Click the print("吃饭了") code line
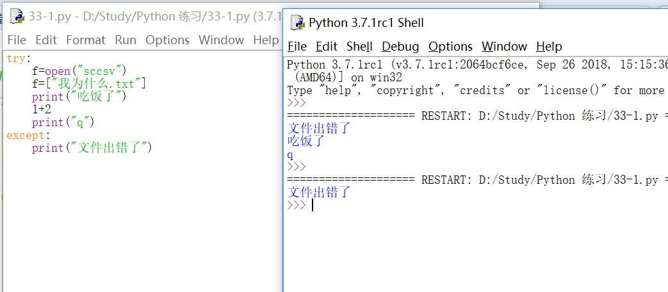Image resolution: width=668 pixels, height=292 pixels. point(79,97)
